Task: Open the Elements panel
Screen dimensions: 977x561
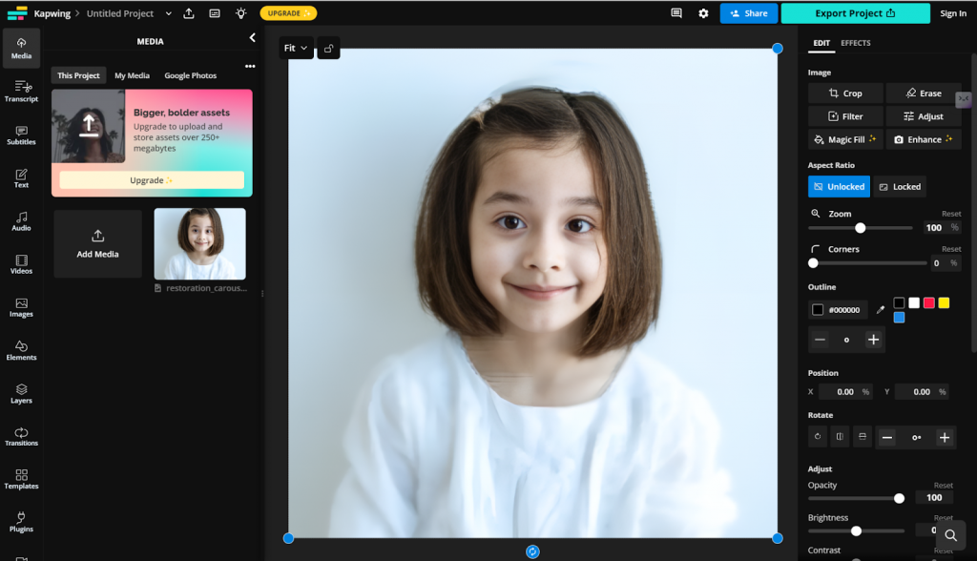Action: point(21,350)
